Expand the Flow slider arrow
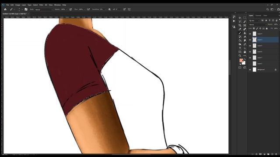 [84, 10]
